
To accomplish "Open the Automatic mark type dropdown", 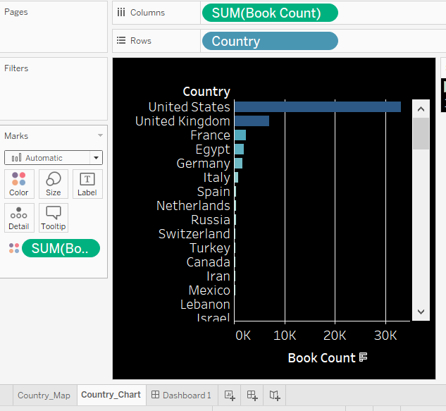I will pyautogui.click(x=54, y=158).
